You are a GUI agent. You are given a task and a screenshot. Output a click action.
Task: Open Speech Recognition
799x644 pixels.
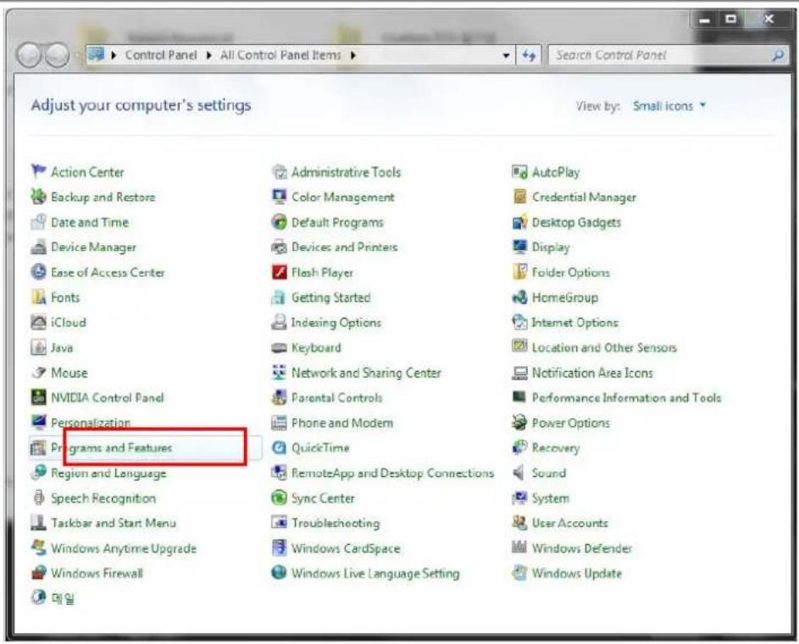[x=103, y=497]
